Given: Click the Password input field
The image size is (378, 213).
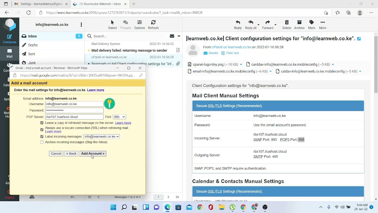Looking at the screenshot, I should pyautogui.click(x=74, y=110).
